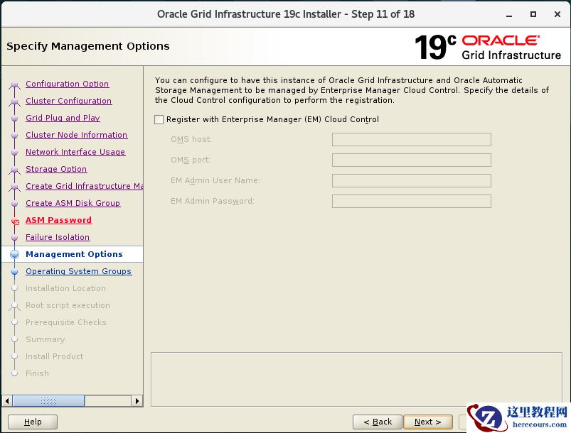Click the Failure Isolation step marker

14,238
